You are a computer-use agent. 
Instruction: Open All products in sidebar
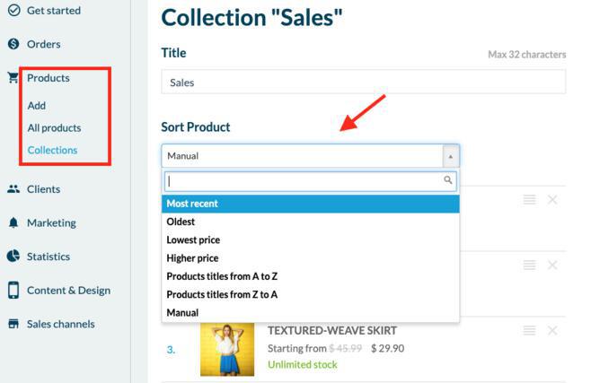pos(54,128)
